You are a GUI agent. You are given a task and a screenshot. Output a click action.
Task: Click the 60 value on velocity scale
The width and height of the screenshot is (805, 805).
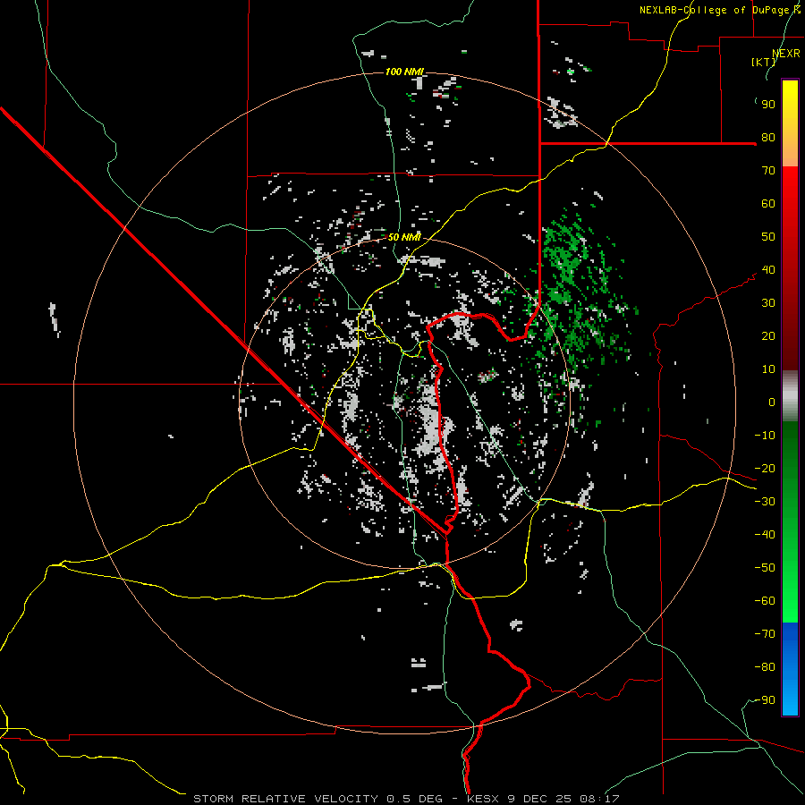pyautogui.click(x=768, y=204)
